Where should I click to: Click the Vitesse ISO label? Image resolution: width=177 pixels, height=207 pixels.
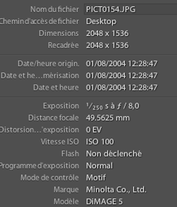[x=60, y=142]
